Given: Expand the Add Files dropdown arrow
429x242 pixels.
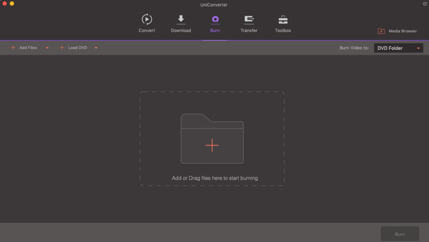Looking at the screenshot, I should [47, 48].
